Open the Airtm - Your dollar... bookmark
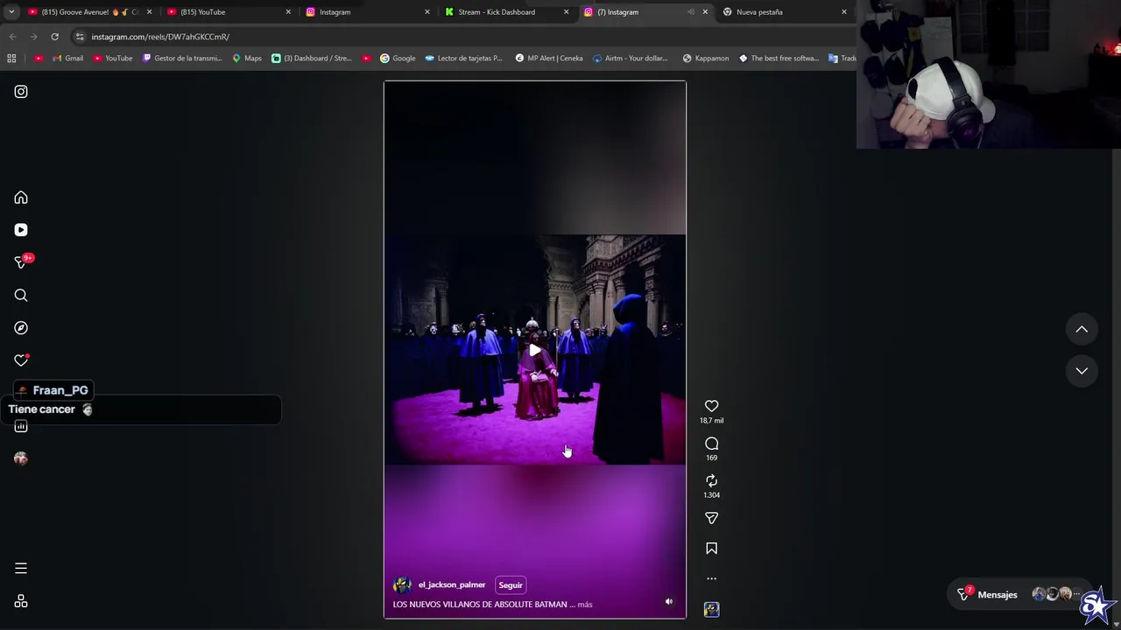This screenshot has height=630, width=1121. pyautogui.click(x=631, y=59)
